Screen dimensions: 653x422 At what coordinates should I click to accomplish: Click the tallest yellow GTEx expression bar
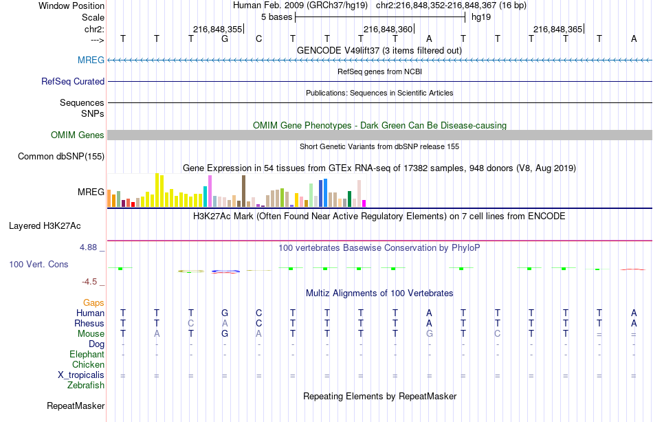tap(157, 190)
